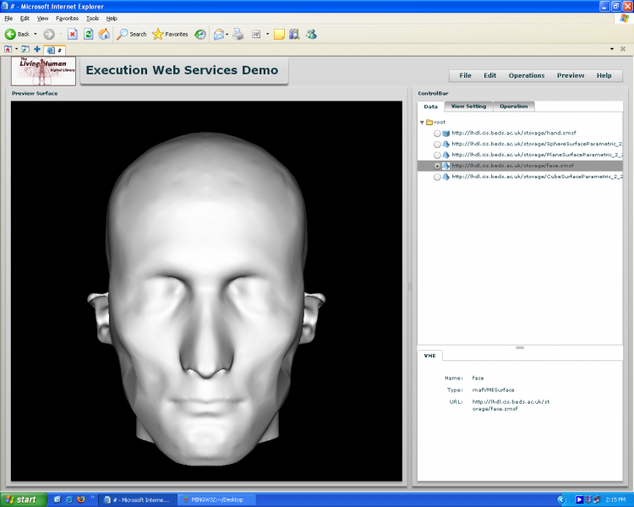Open the Operations menu in the app

pos(526,75)
